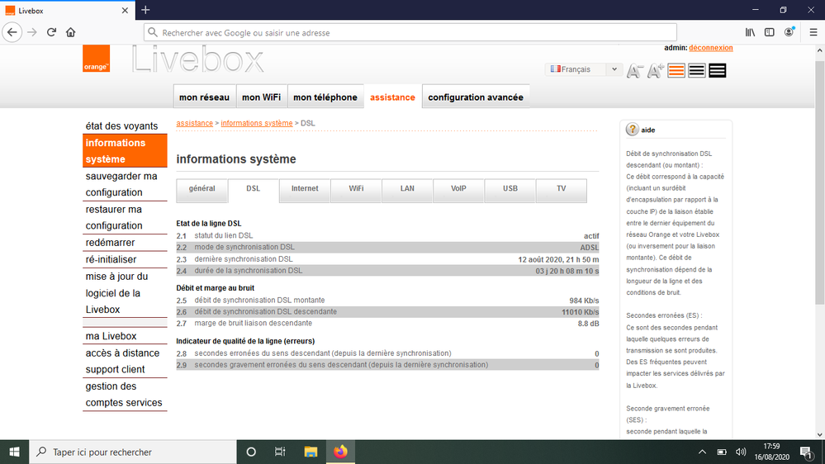Image resolution: width=825 pixels, height=464 pixels.
Task: Click the aide question mark icon
Action: click(x=632, y=130)
